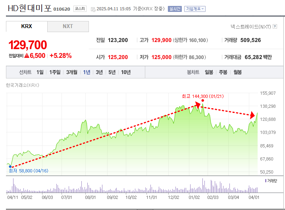
Task: Click the 저가 value 125,000
Action: [162, 57]
